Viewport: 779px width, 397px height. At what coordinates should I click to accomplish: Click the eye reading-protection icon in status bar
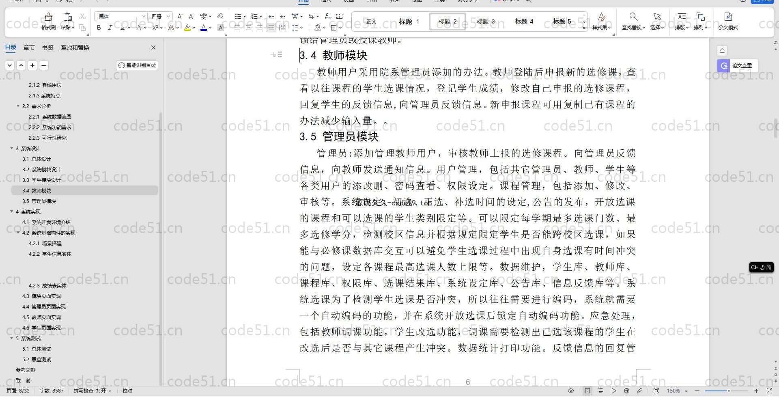pyautogui.click(x=570, y=391)
